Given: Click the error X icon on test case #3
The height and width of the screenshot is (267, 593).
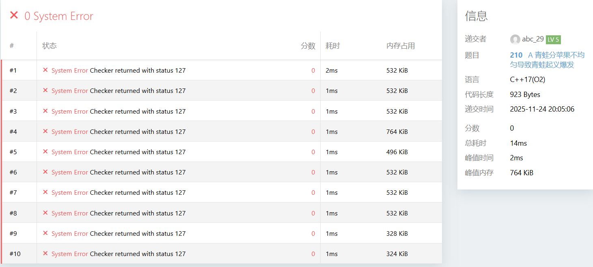Looking at the screenshot, I should tap(45, 111).
